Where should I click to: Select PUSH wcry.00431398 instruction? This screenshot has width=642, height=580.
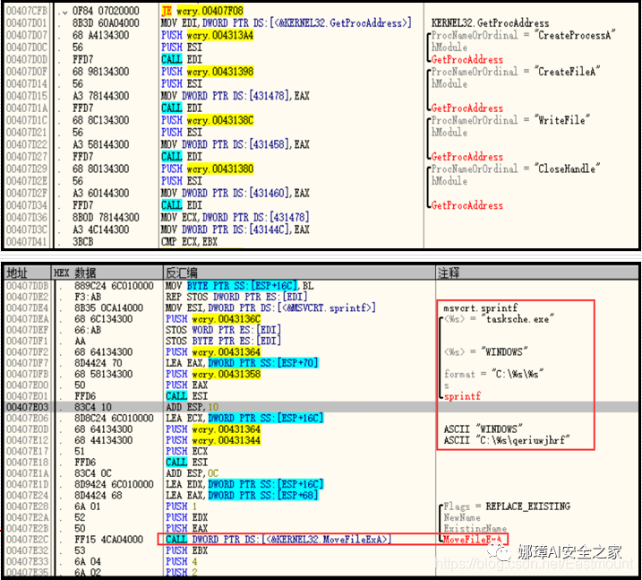pos(207,72)
